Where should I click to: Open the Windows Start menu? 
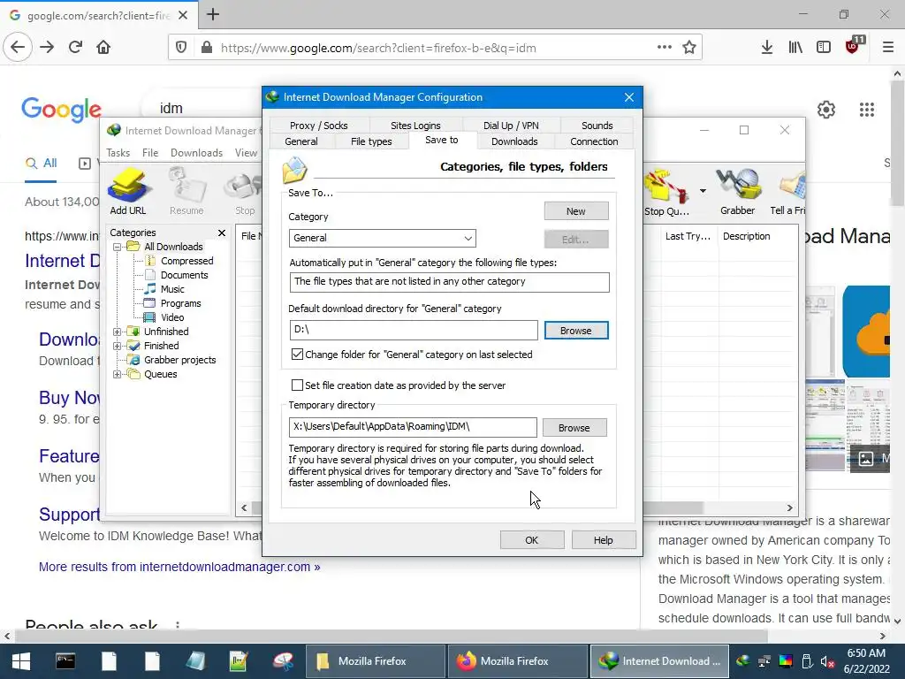tap(21, 661)
